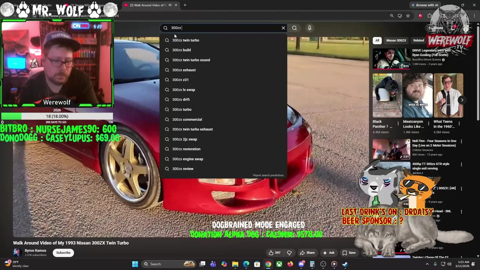This screenshot has width=480, height=270.
Task: Open 'Neil Finn - Four Seasons' video title
Action: 434,143
